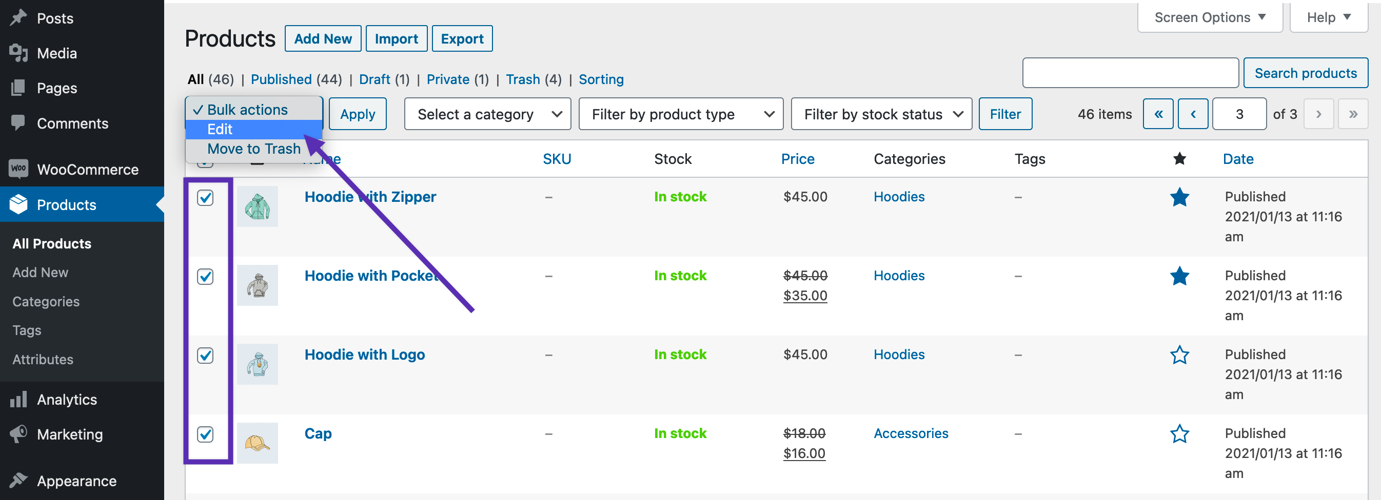Mark Cap as featured via star icon
Viewport: 1381px width, 500px height.
(x=1179, y=433)
